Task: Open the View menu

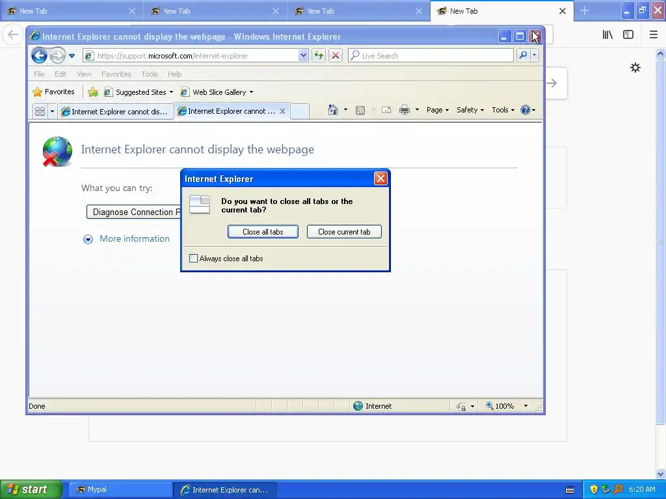Action: click(x=84, y=74)
